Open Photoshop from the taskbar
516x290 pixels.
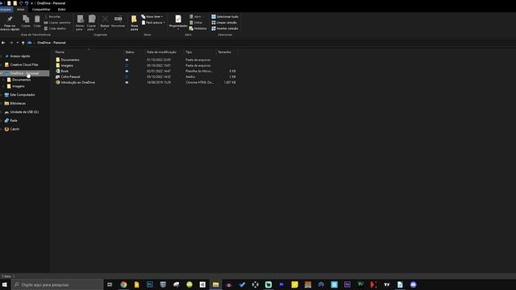(150, 284)
